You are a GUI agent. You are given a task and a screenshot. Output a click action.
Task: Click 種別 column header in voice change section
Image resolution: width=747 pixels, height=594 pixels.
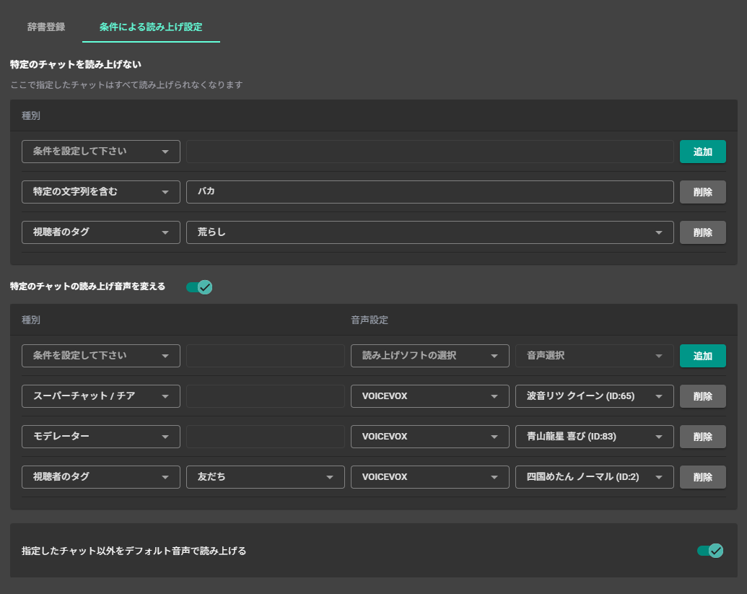[x=31, y=320]
